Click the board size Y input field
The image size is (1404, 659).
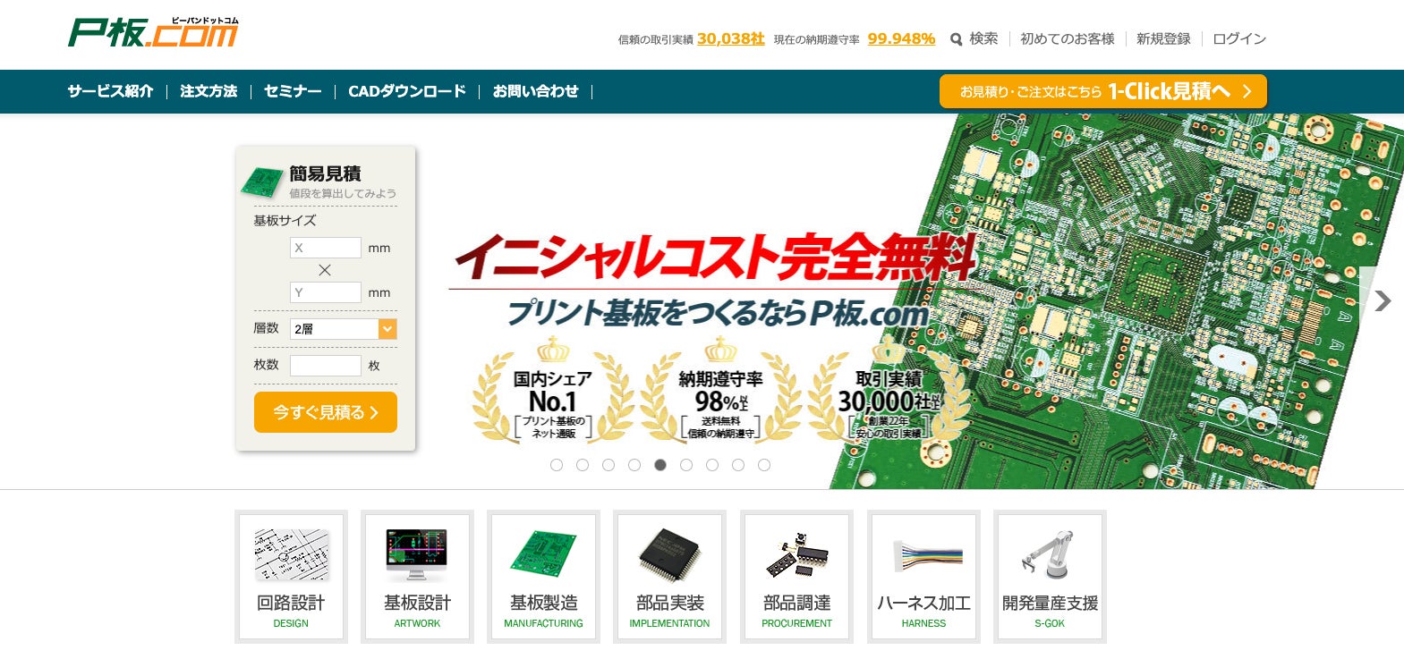(x=326, y=292)
